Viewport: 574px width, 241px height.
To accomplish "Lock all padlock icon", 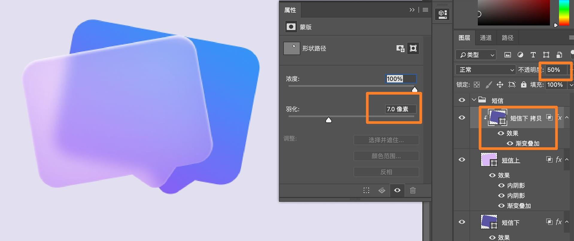I will 523,84.
